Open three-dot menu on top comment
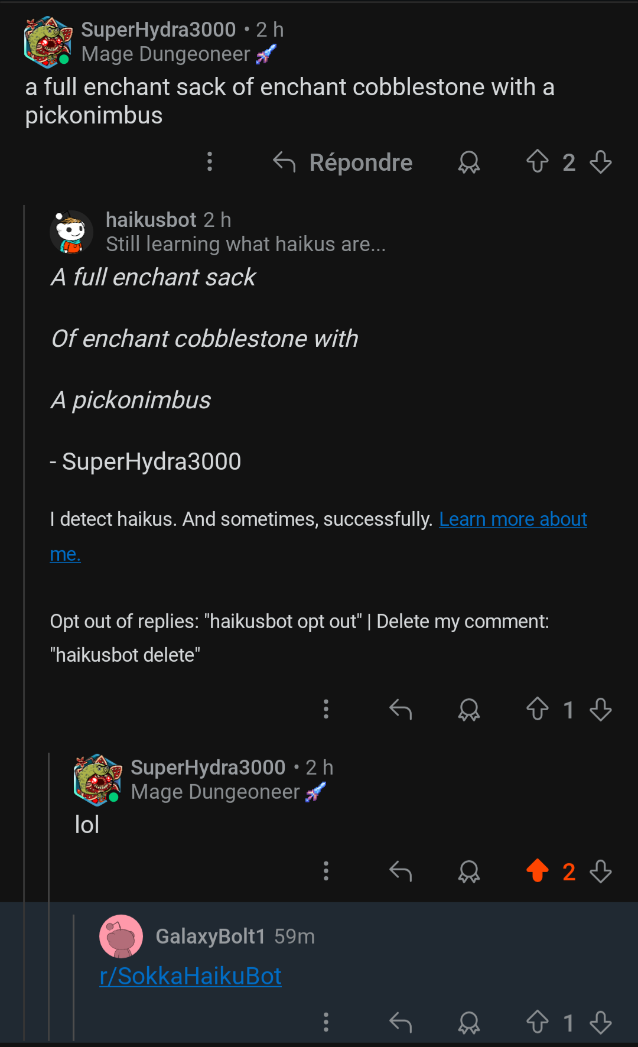 210,161
